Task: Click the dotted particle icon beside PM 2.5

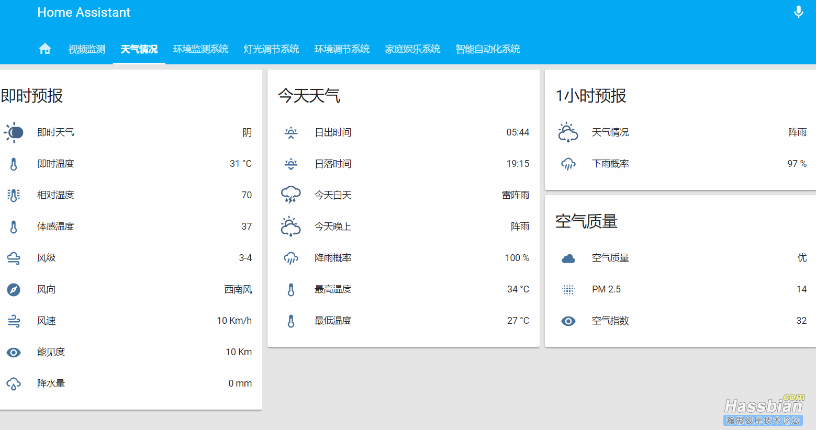Action: (x=568, y=289)
